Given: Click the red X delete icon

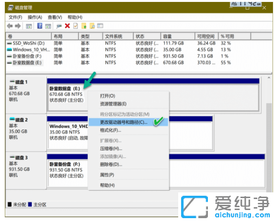Looking at the screenshot, I should (67, 26).
